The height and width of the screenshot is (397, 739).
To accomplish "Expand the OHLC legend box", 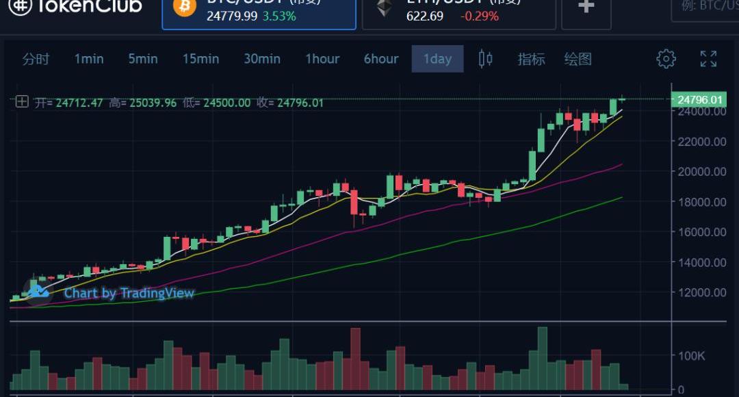I will 22,102.
